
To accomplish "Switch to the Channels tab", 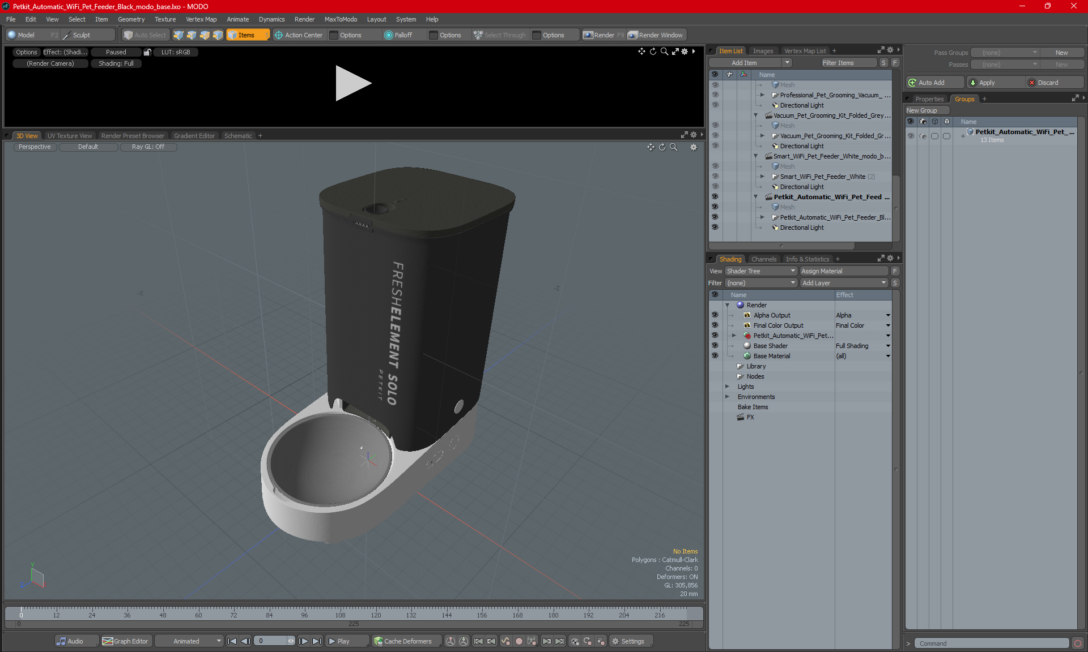I will coord(763,259).
